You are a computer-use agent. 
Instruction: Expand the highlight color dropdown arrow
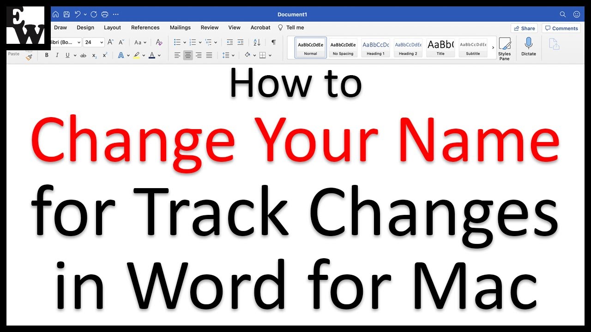click(144, 55)
